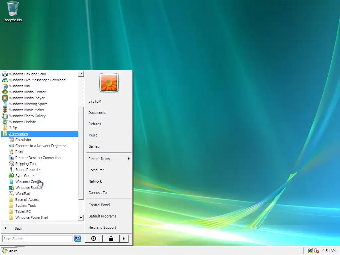Open the Recent Items submenu arrow

click(129, 159)
